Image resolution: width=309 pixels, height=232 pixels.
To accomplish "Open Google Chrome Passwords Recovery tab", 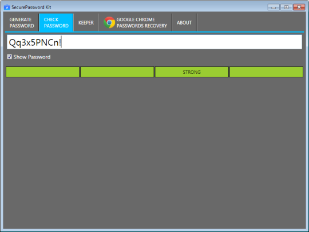I will tap(135, 22).
